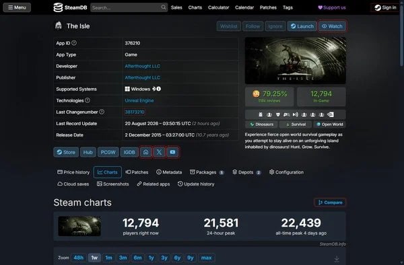404x265 pixels.
Task: Switch to Price history tab
Action: click(x=73, y=172)
